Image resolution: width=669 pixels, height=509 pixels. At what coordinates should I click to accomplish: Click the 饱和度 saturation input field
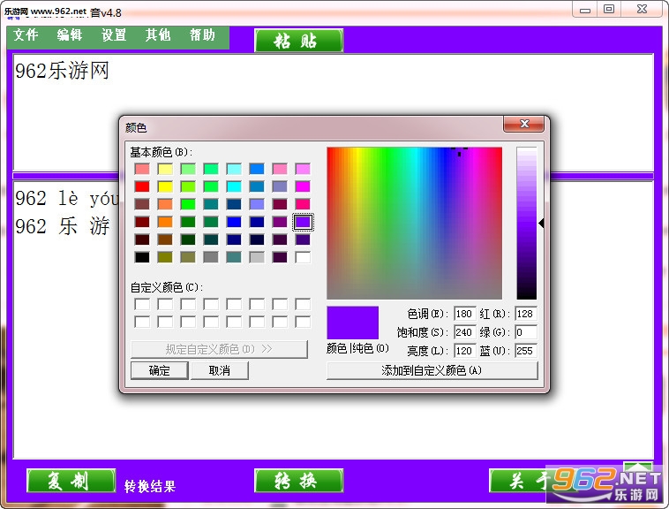[x=464, y=332]
